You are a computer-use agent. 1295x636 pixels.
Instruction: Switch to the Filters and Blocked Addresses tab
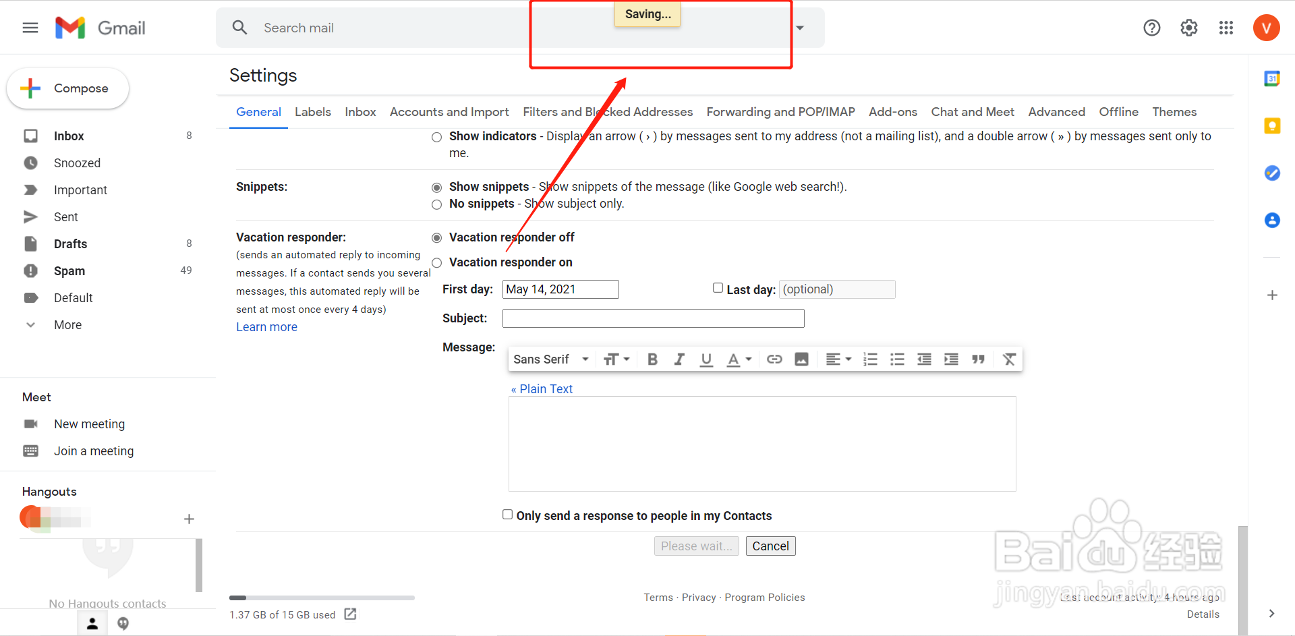point(607,112)
